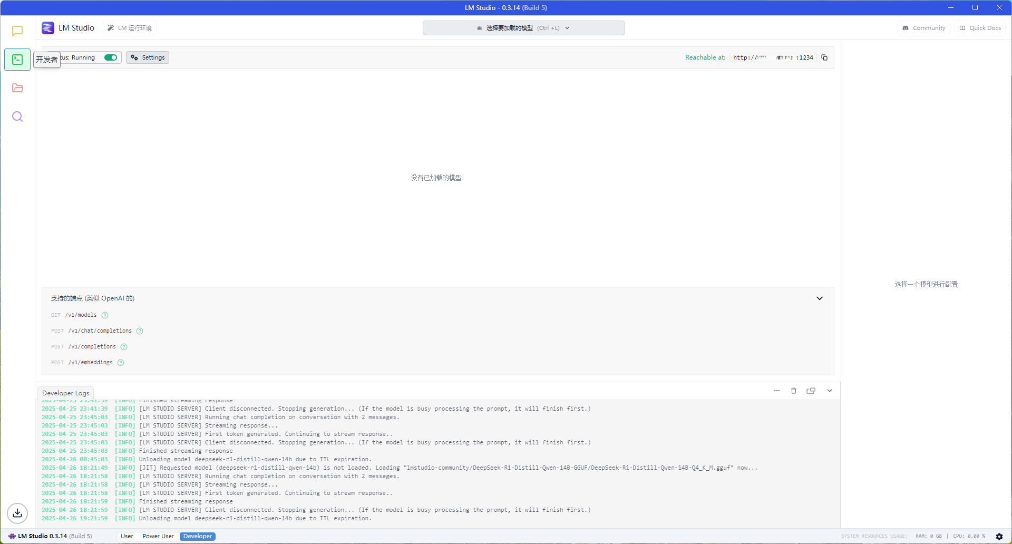Image resolution: width=1012 pixels, height=544 pixels.
Task: Open the model selection dropdown at top
Action: click(523, 28)
